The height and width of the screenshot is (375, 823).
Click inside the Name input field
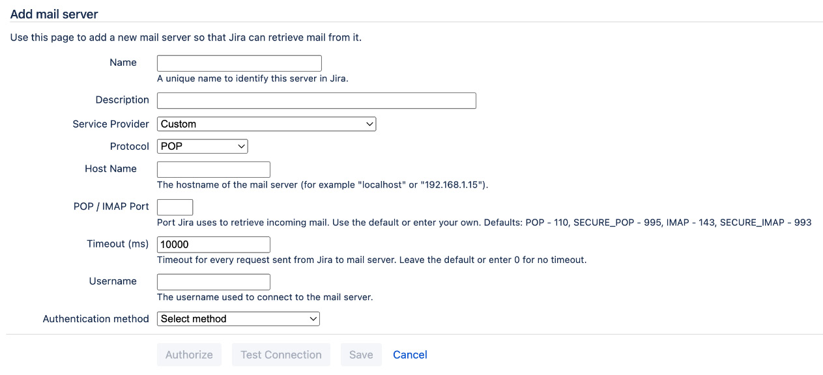pyautogui.click(x=238, y=62)
